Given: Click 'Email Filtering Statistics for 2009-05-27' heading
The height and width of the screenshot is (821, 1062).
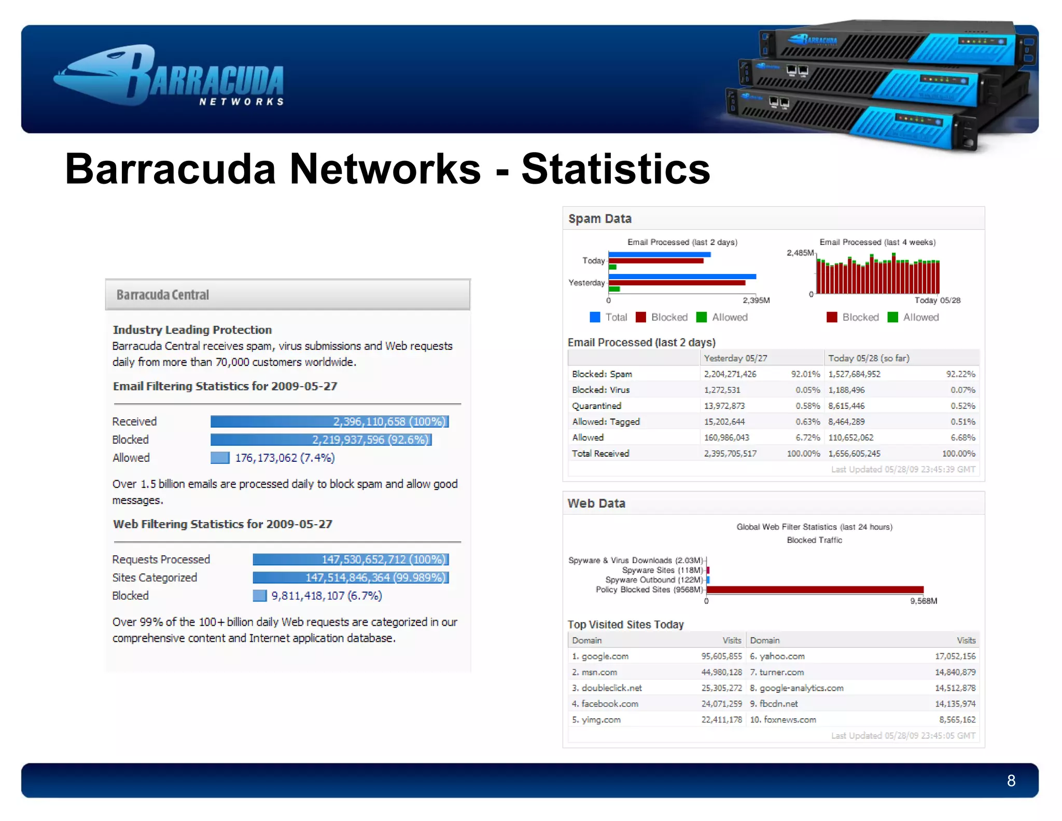Looking at the screenshot, I should [225, 386].
